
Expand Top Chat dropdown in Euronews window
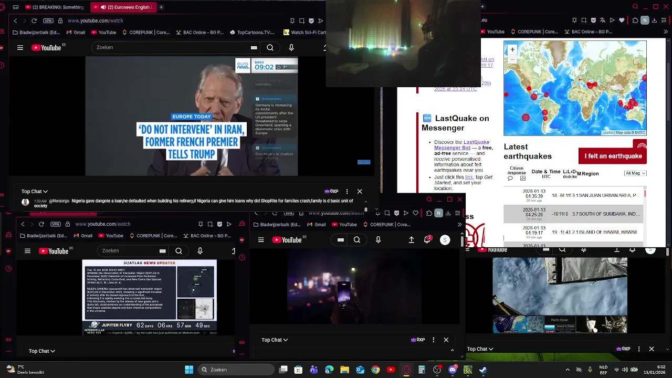coord(35,192)
